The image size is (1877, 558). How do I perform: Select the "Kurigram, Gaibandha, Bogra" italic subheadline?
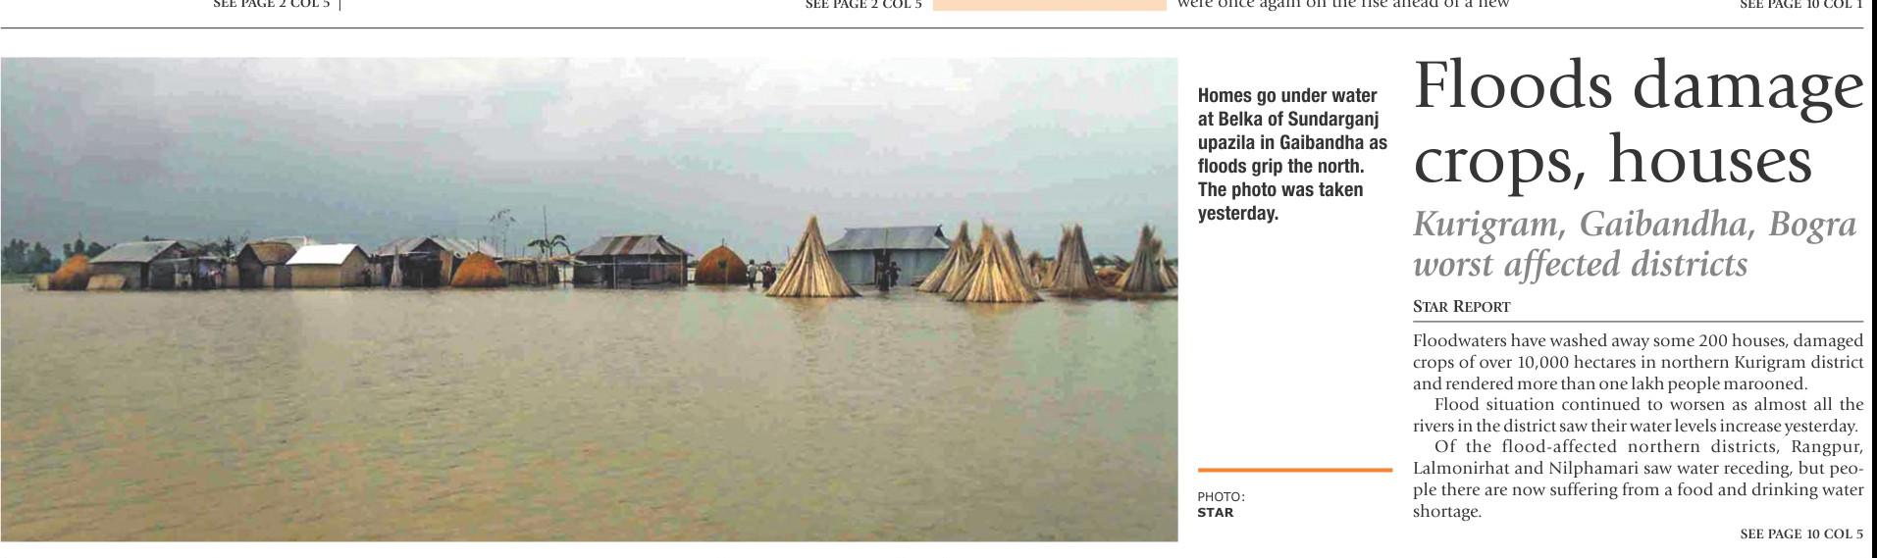pyautogui.click(x=1635, y=225)
